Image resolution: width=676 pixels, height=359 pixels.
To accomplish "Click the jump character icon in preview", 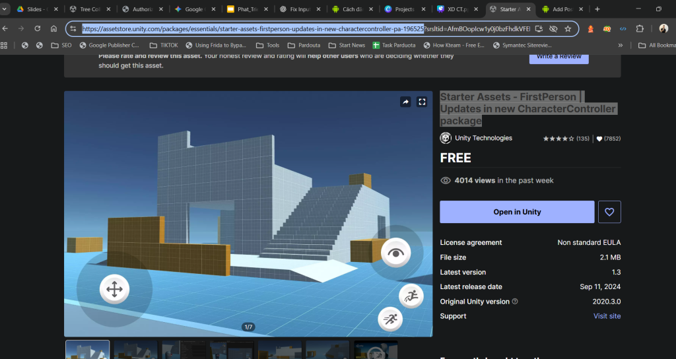I will pyautogui.click(x=411, y=296).
